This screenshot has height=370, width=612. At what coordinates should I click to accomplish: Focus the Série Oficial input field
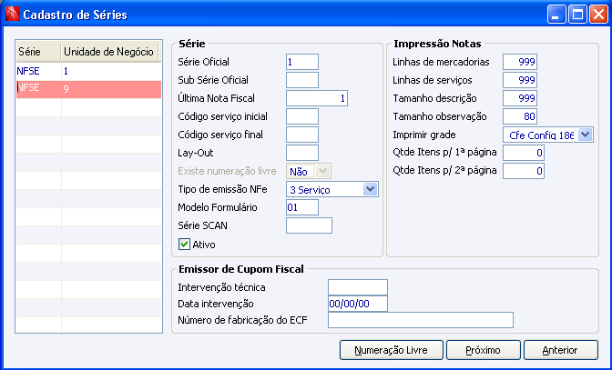coord(302,62)
